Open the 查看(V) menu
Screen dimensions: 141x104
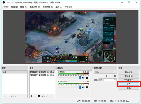[24, 7]
